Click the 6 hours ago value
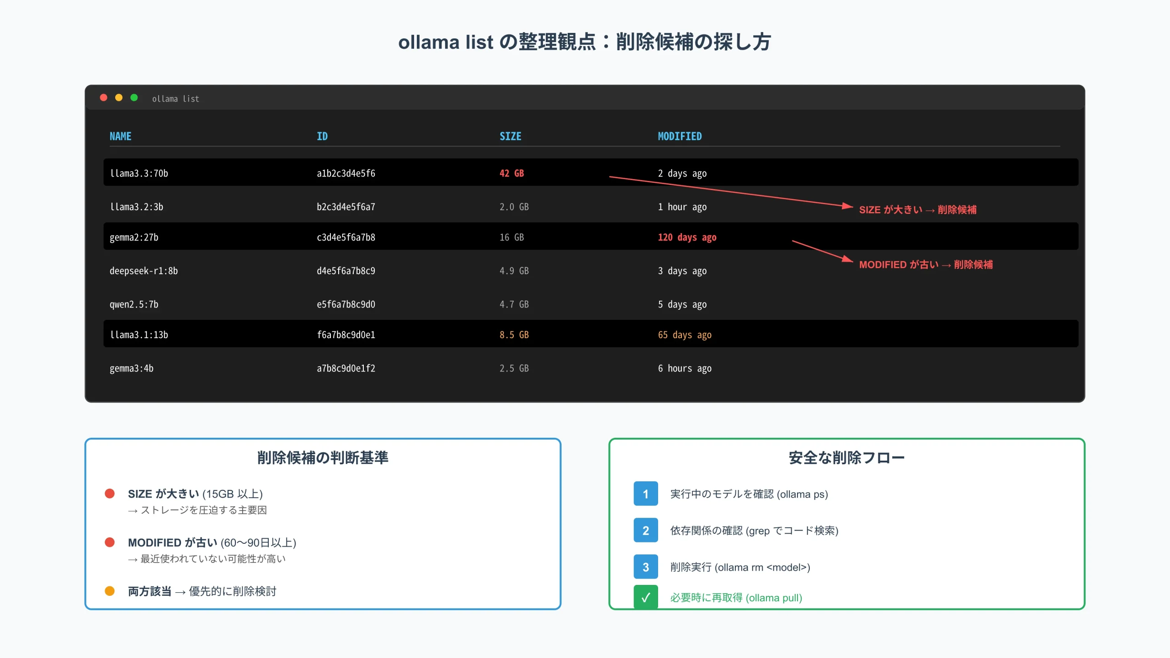Image resolution: width=1170 pixels, height=658 pixels. coord(685,368)
